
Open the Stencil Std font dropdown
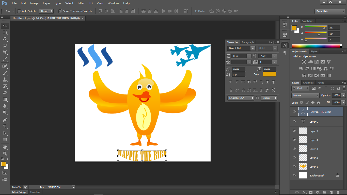[253, 48]
